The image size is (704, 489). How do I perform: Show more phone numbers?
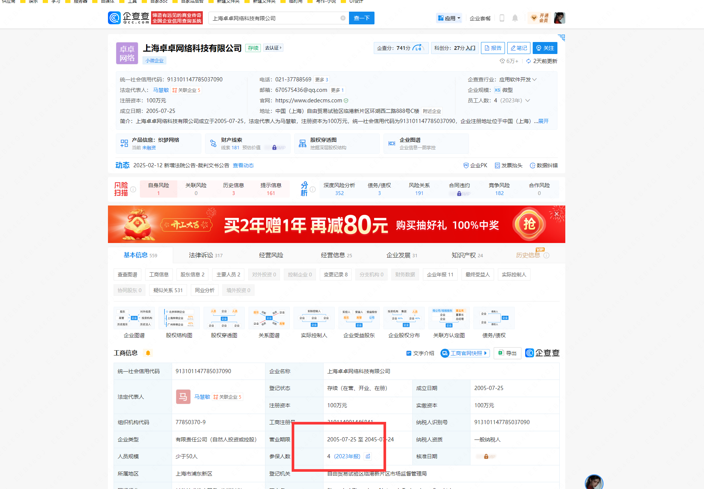322,79
